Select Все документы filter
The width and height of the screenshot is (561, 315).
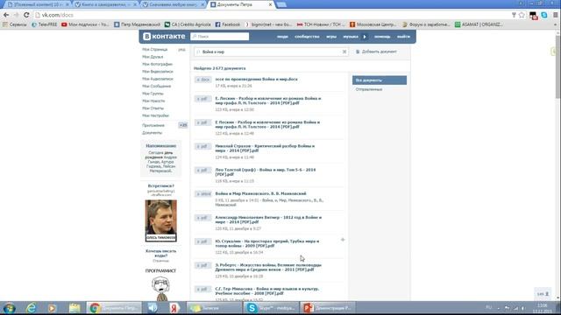[x=380, y=80]
